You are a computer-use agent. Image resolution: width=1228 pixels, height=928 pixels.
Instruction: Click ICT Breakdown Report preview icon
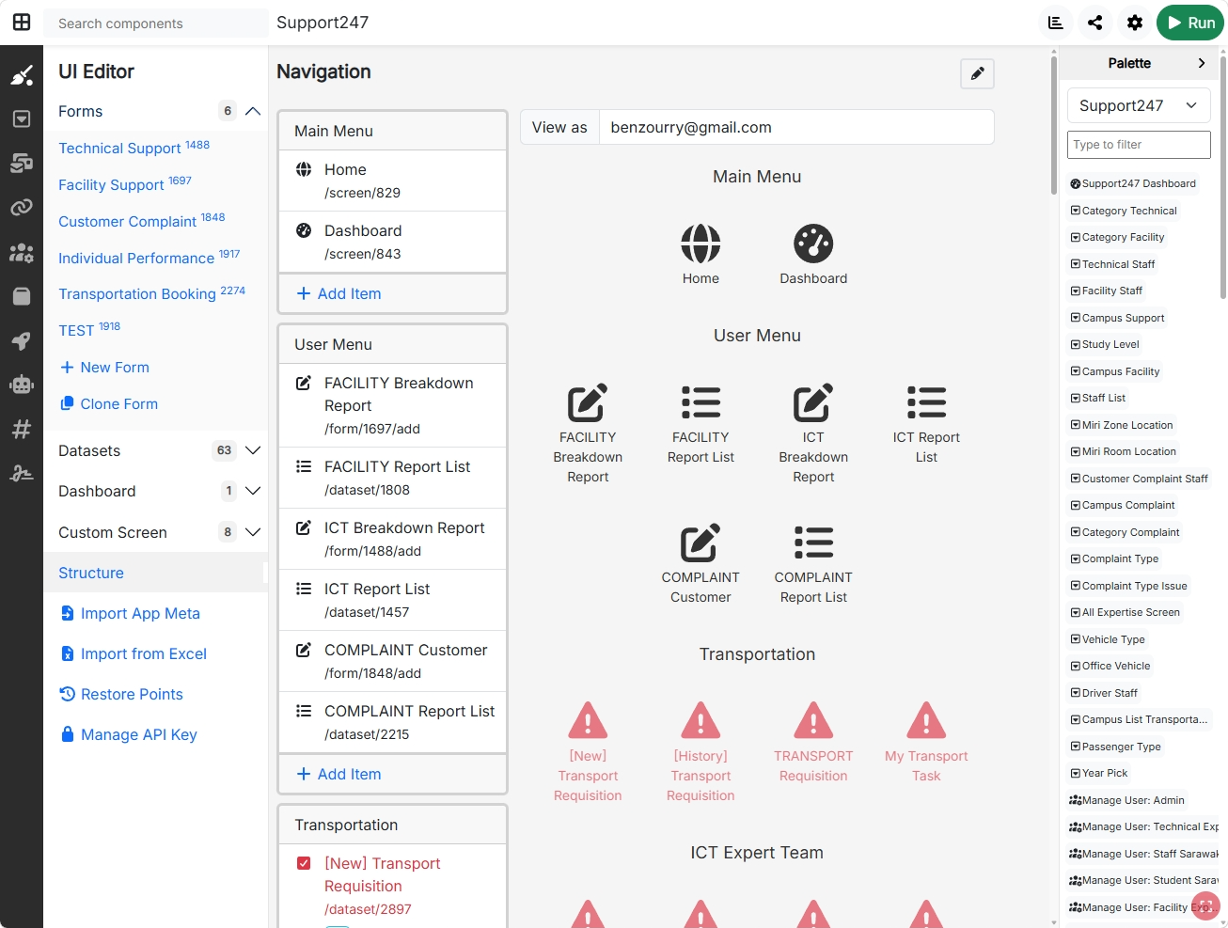[x=813, y=402]
